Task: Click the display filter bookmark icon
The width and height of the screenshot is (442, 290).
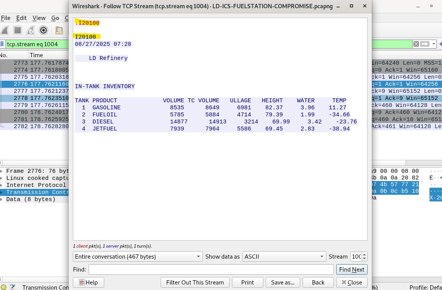Action: click(2, 44)
